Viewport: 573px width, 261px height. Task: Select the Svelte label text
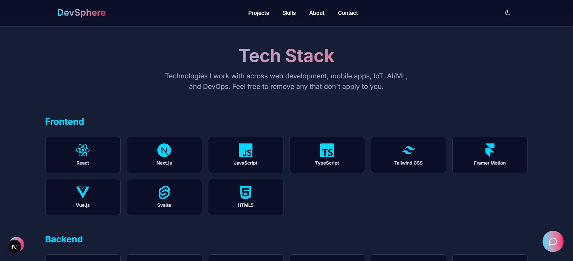[164, 205]
